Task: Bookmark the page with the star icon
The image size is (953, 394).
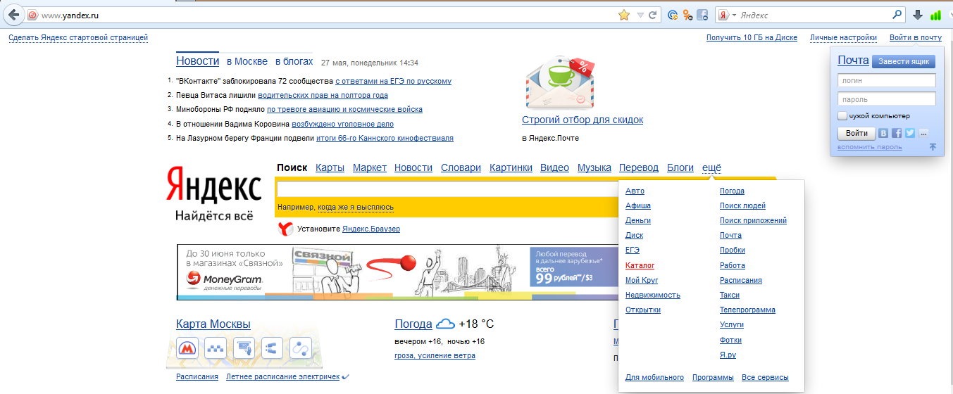Action: (x=623, y=15)
